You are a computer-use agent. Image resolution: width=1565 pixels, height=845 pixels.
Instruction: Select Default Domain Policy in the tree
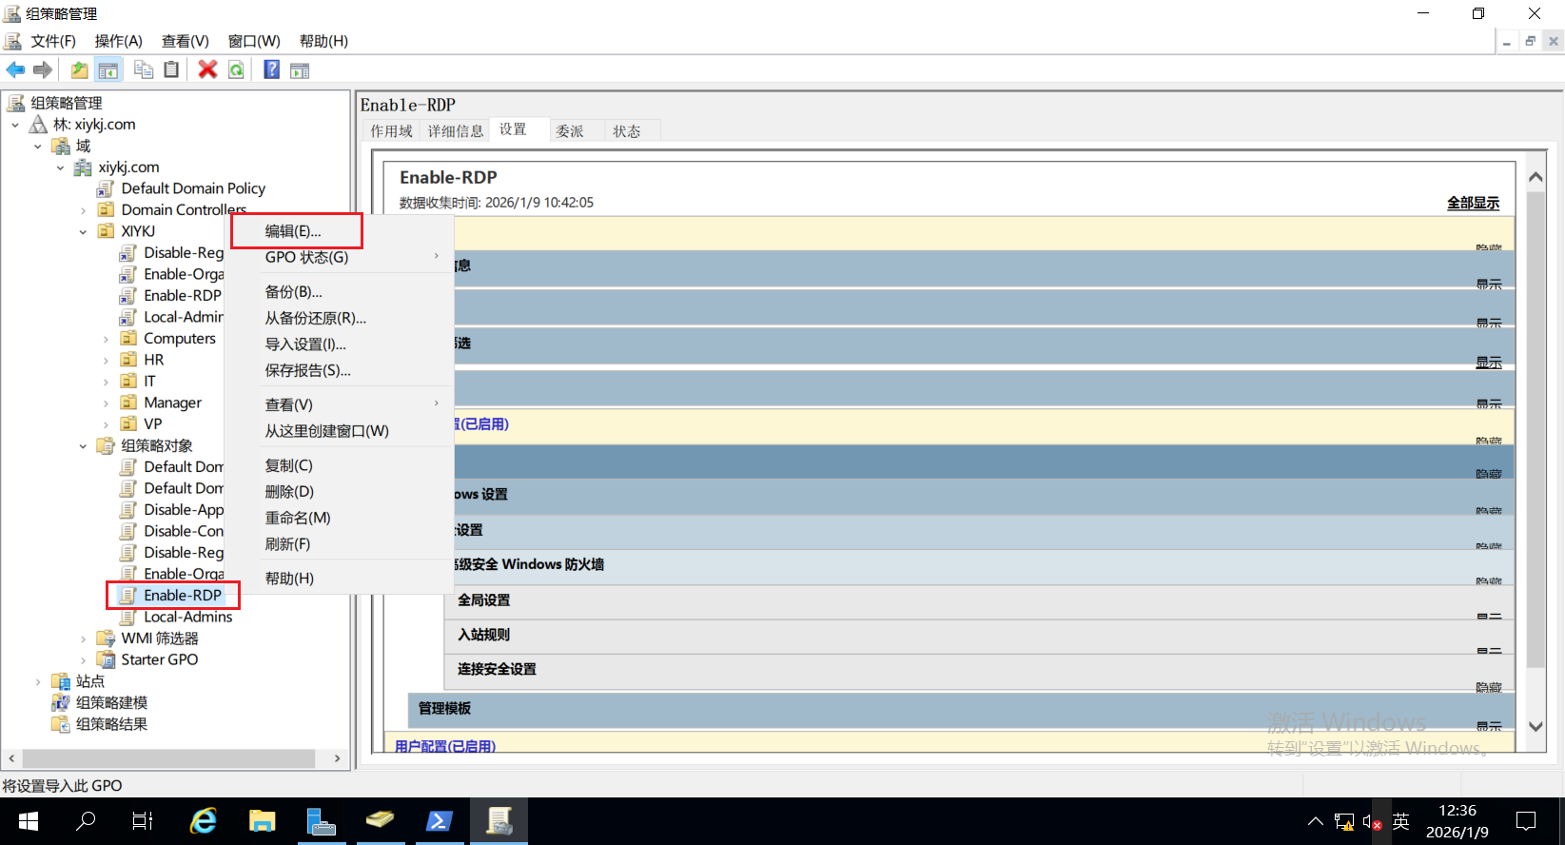[x=193, y=188]
